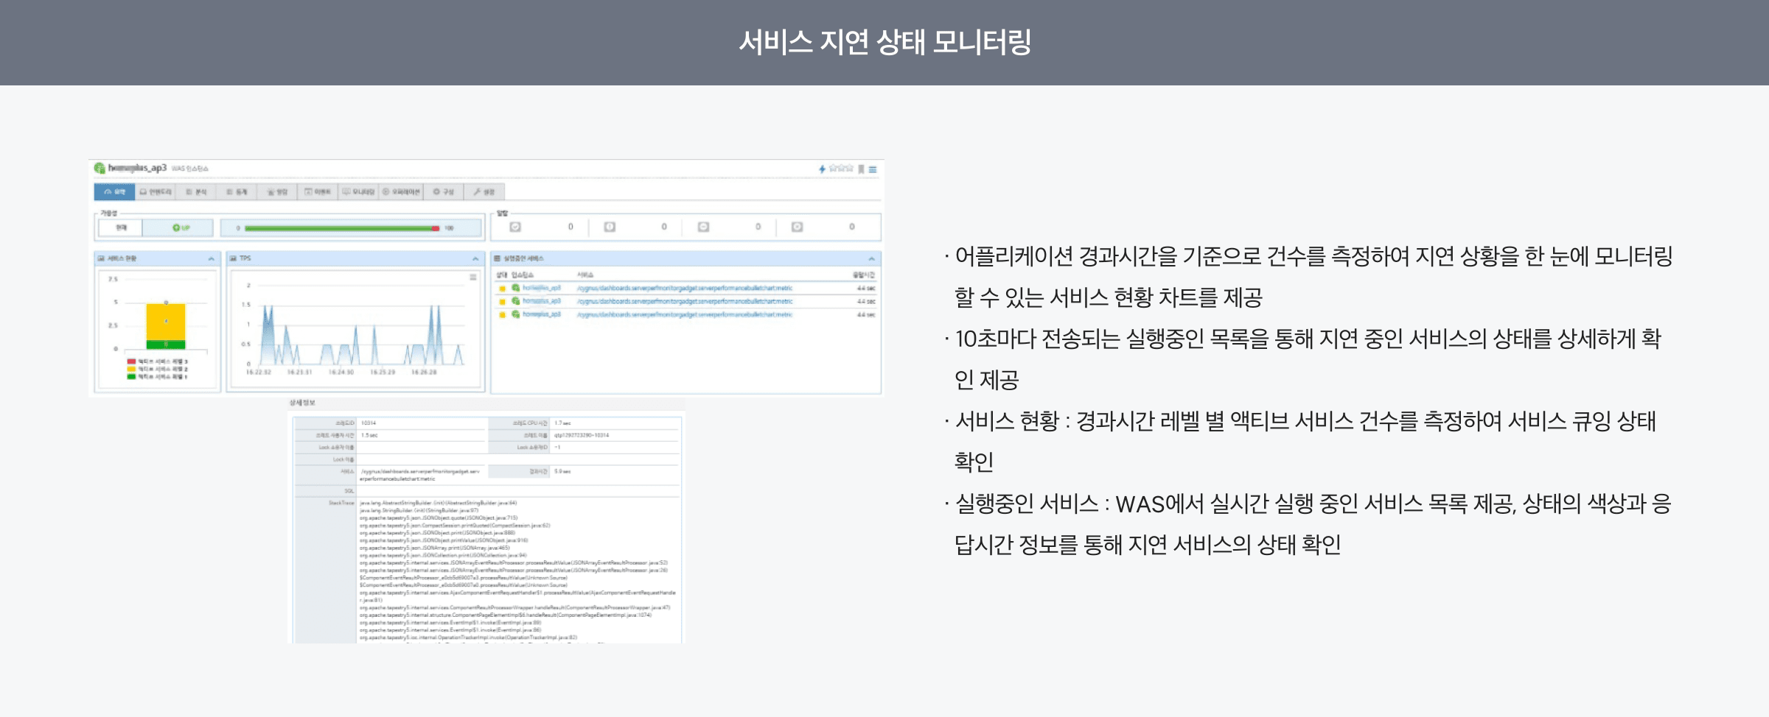1769x717 pixels.
Task: Collapse the TPS chart panel
Action: click(475, 258)
